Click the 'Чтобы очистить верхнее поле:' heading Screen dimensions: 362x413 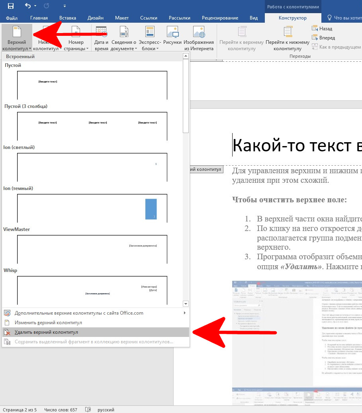pyautogui.click(x=289, y=200)
